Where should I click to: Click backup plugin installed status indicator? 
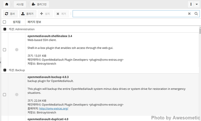(17, 95)
